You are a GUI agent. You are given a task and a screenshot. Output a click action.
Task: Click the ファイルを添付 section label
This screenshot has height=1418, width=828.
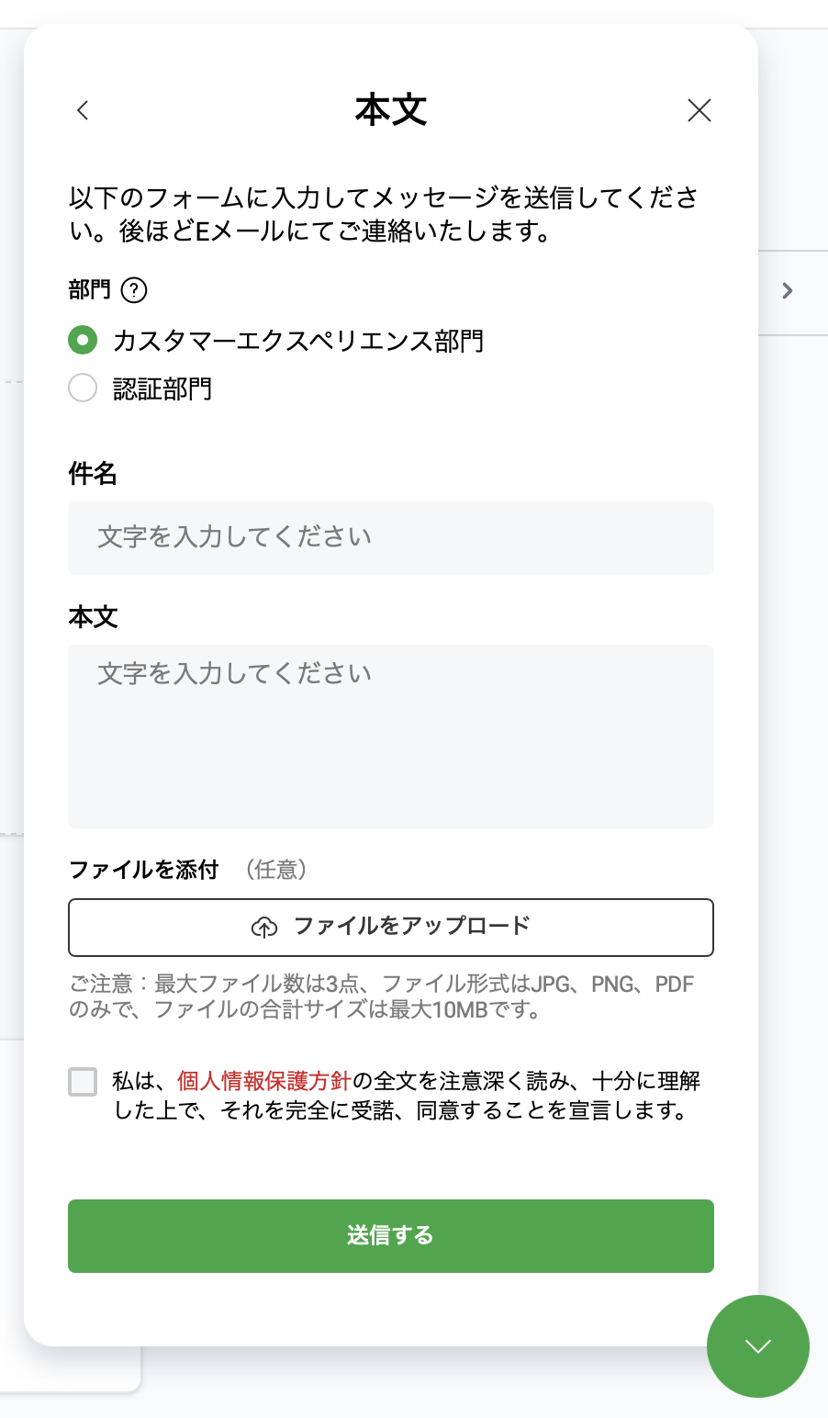point(144,870)
